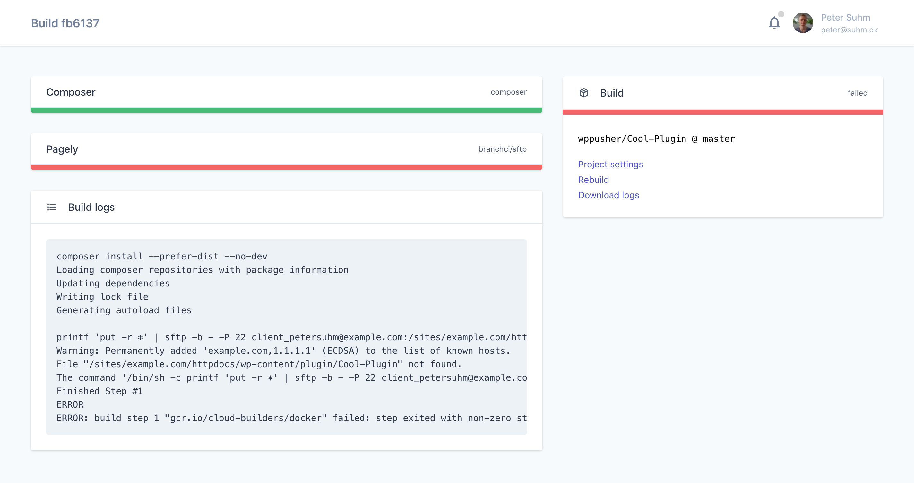Click the 'composer' step type label
The height and width of the screenshot is (483, 914).
tap(508, 92)
